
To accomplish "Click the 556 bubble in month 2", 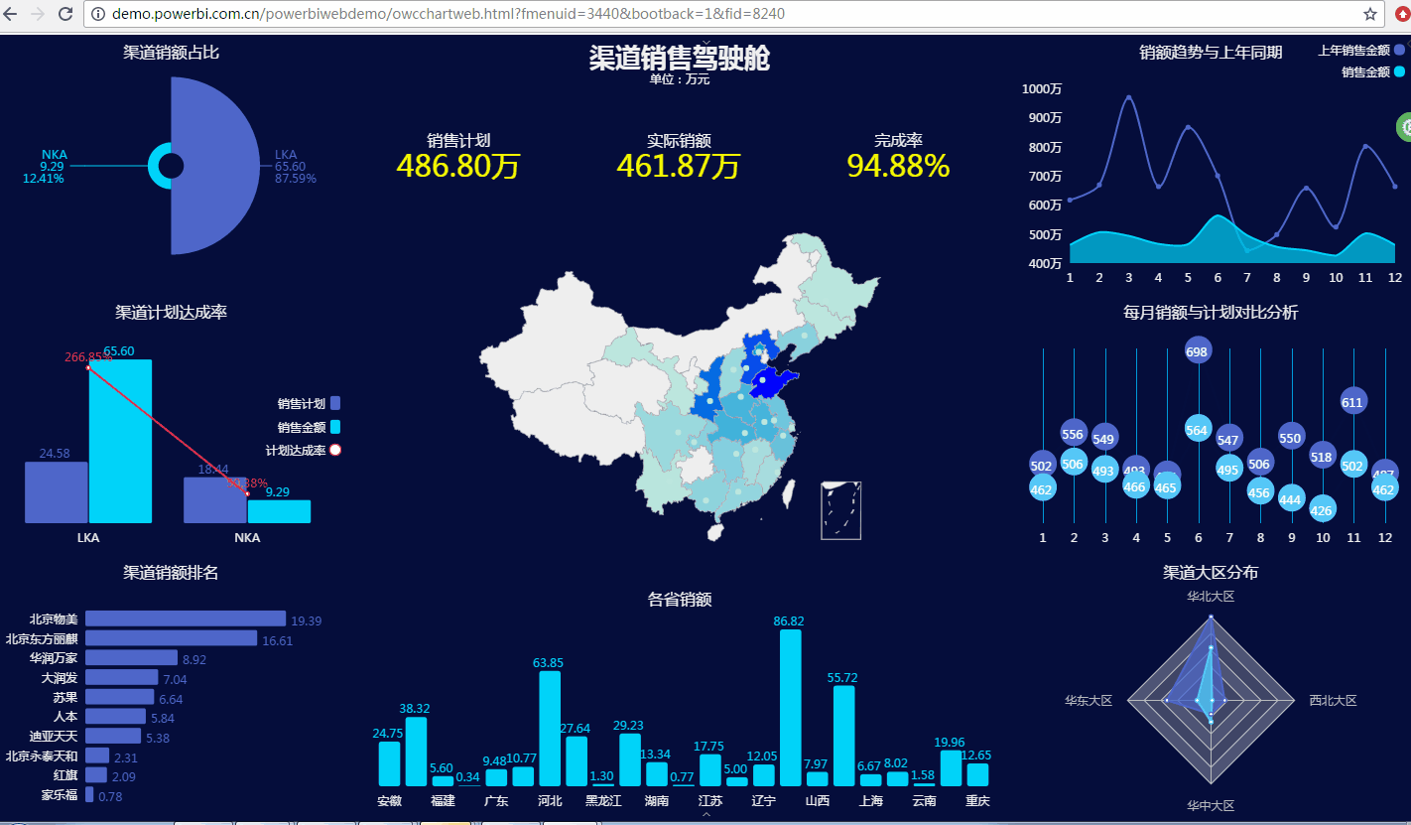I will click(1073, 434).
